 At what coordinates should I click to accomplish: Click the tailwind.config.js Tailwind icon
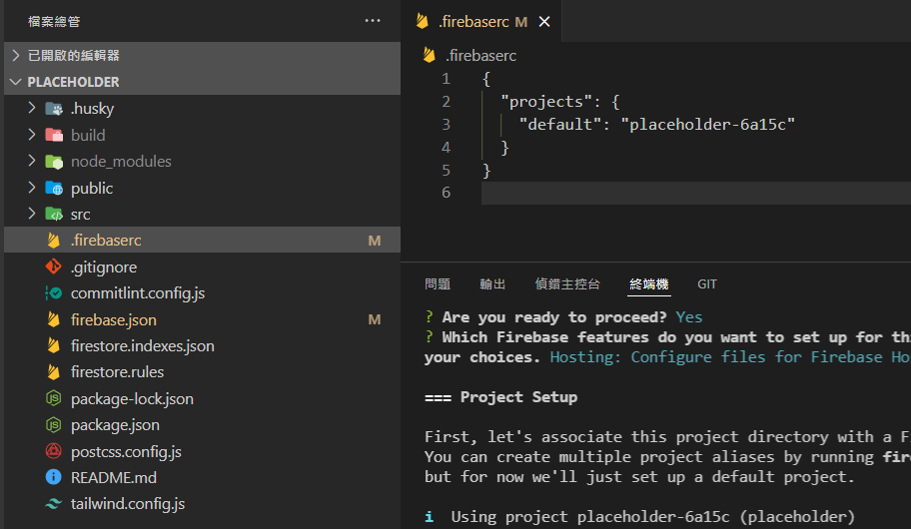(x=54, y=504)
